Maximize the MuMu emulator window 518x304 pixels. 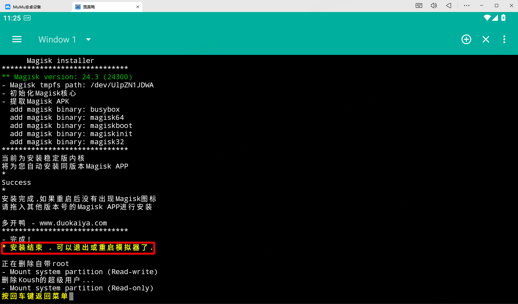pyautogui.click(x=497, y=6)
